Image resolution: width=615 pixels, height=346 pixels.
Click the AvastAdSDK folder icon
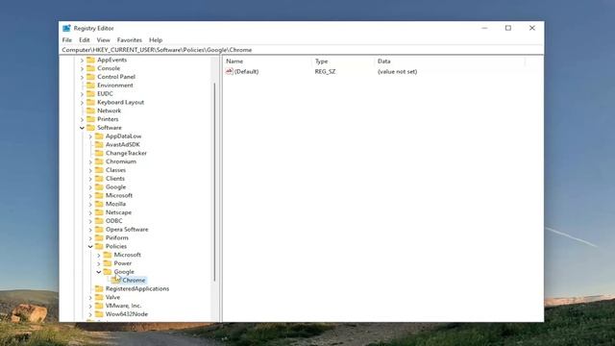click(99, 144)
